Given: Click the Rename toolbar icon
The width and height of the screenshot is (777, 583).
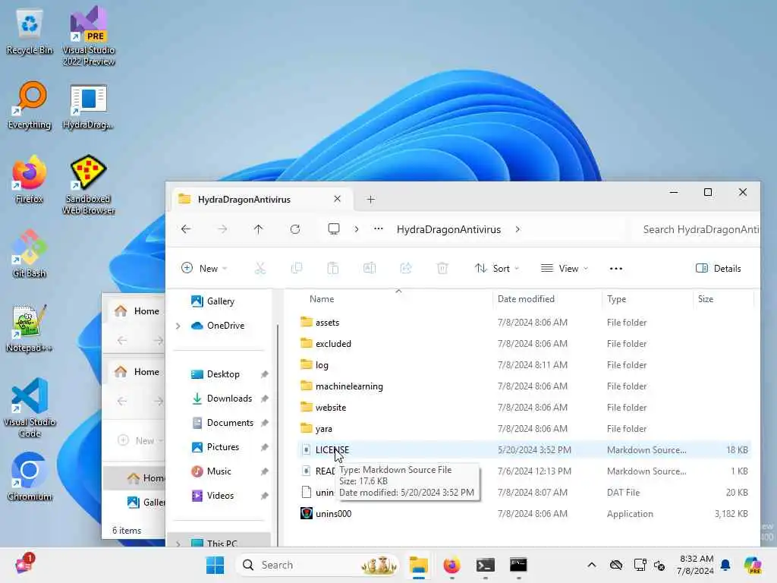Looking at the screenshot, I should point(370,268).
